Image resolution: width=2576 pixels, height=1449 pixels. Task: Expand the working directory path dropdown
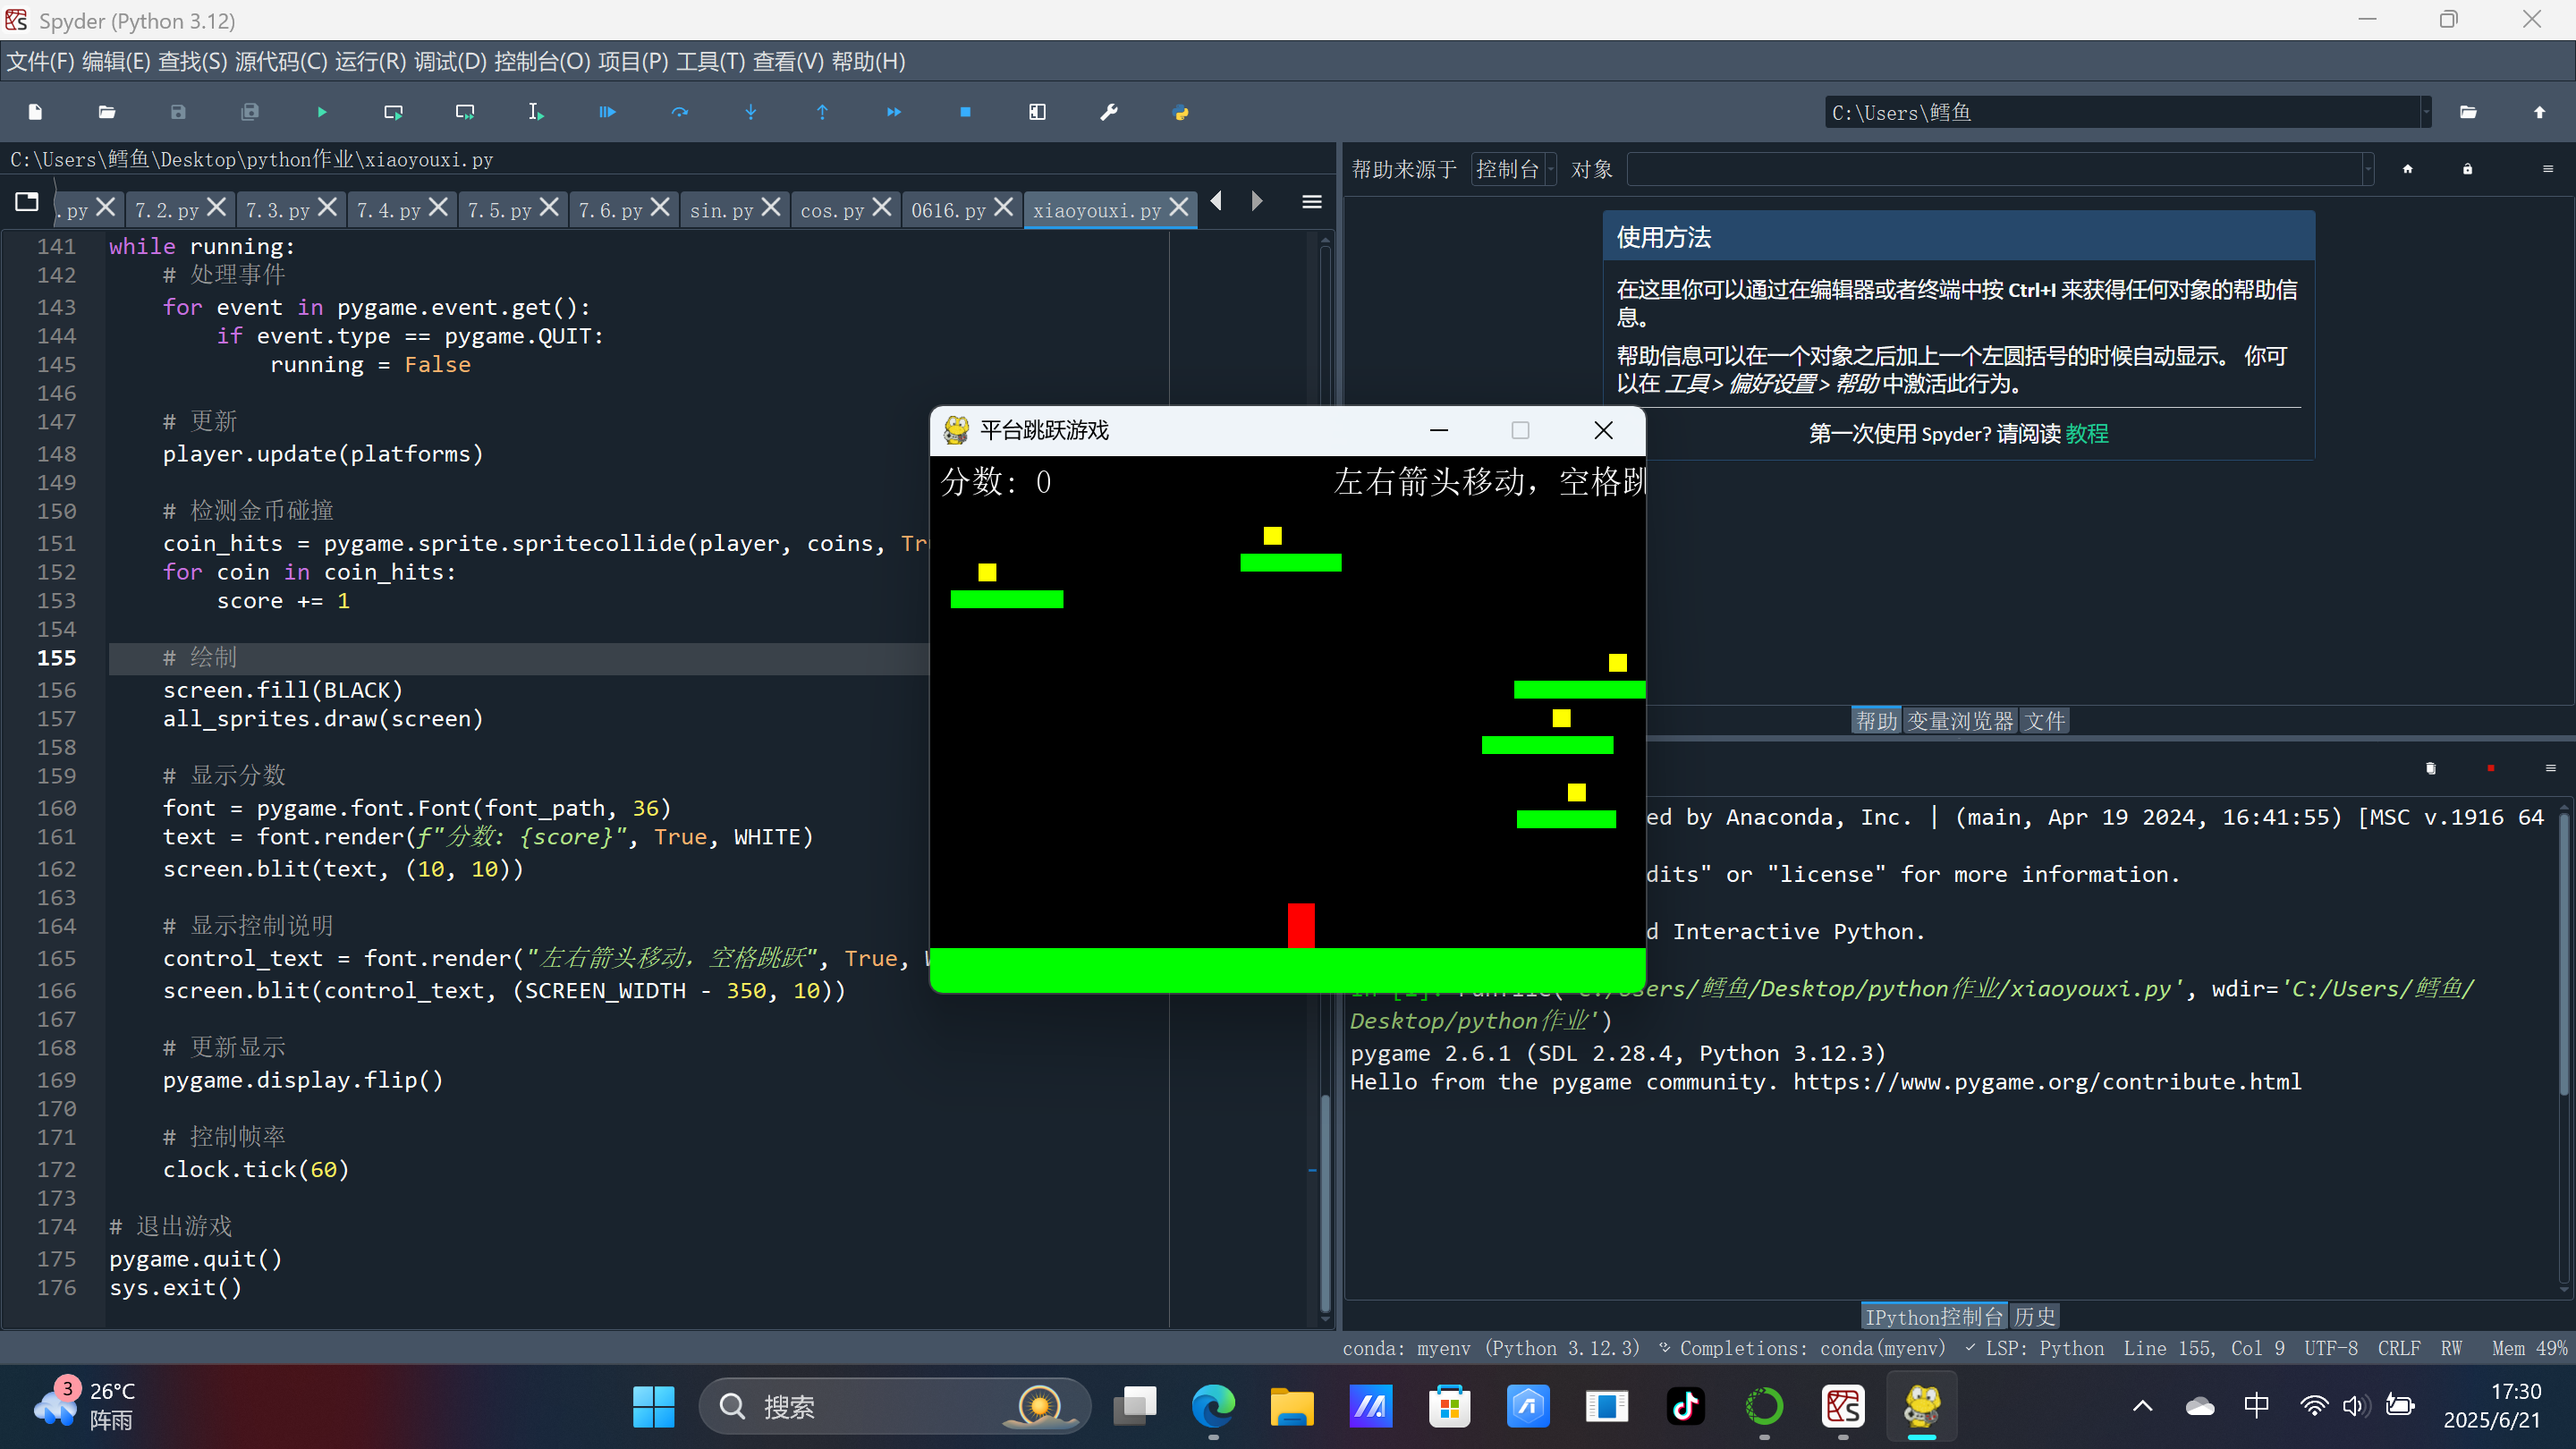[2426, 112]
